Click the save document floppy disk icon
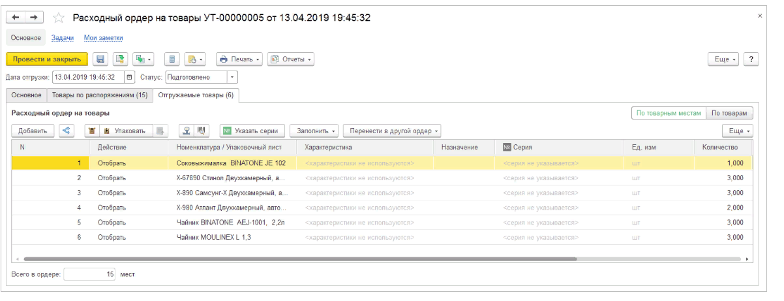784x301 pixels. click(100, 59)
